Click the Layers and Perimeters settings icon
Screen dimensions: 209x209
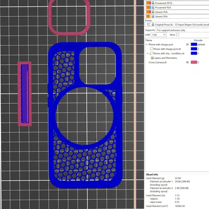click(152, 58)
